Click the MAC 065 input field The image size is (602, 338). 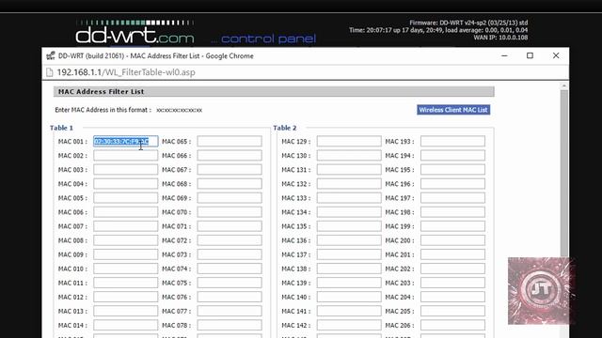point(230,142)
